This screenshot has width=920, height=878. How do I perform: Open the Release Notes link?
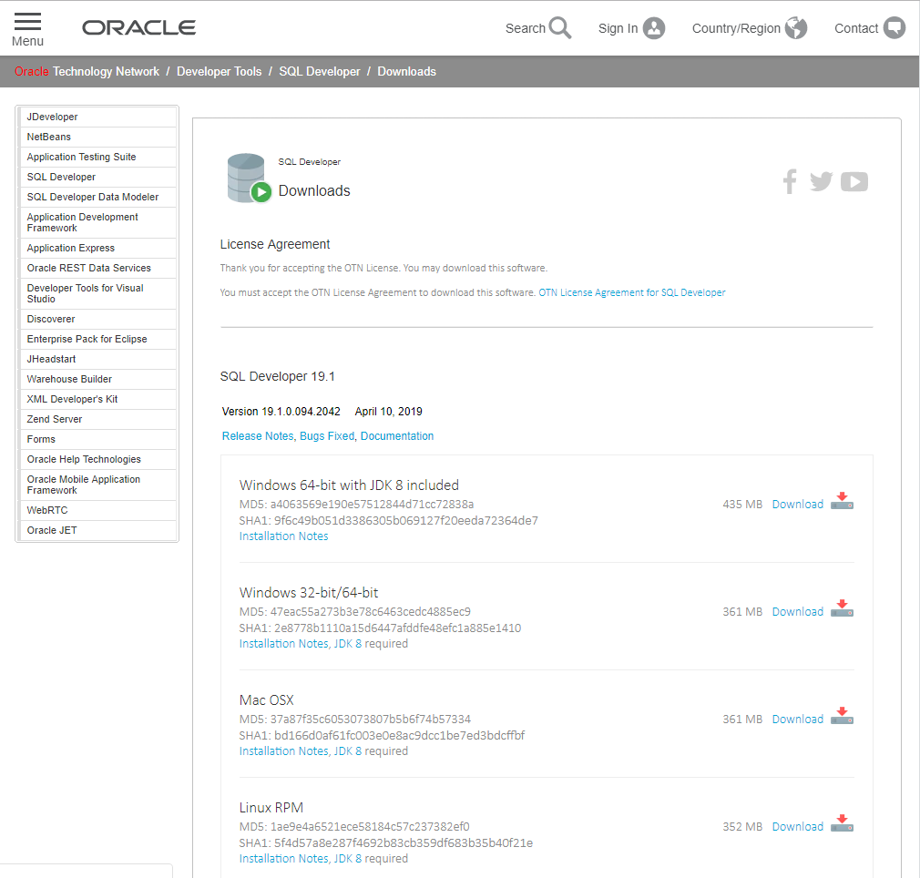point(258,435)
